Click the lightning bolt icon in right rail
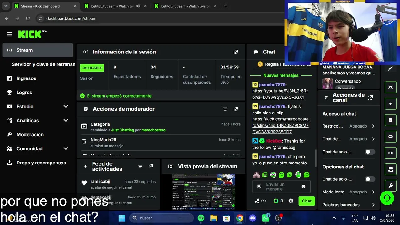Image resolution: width=400 pixels, height=225 pixels. [391, 104]
